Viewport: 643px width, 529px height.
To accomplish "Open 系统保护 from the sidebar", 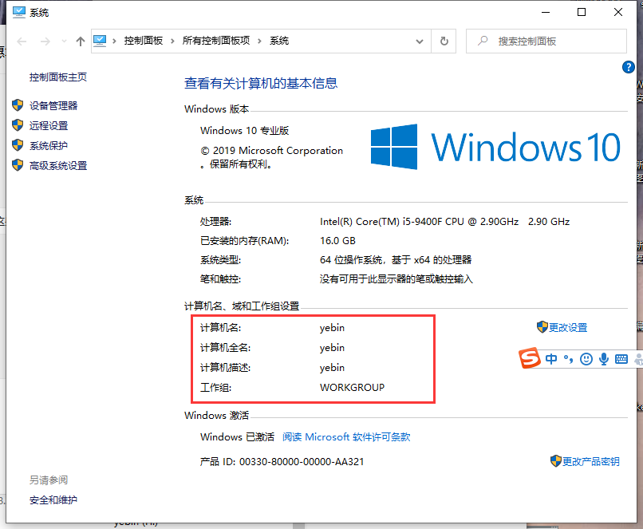I will 49,145.
